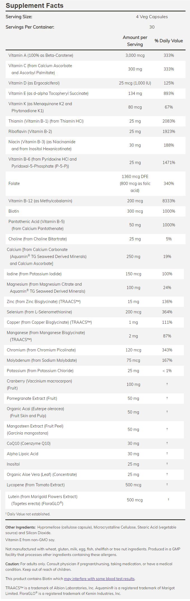Click the Vitamin A (100% as Beta-Carotene) row
Screen dimensions: 190x601
(x=41, y=55)
